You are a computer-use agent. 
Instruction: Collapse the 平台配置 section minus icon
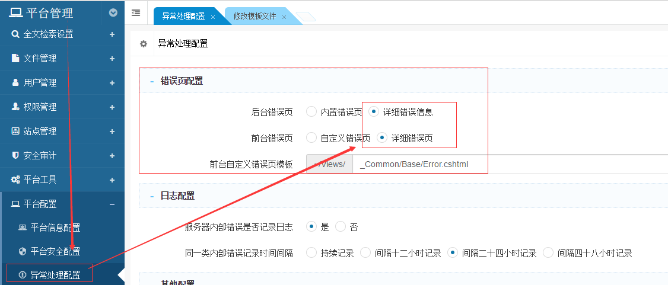tap(112, 204)
